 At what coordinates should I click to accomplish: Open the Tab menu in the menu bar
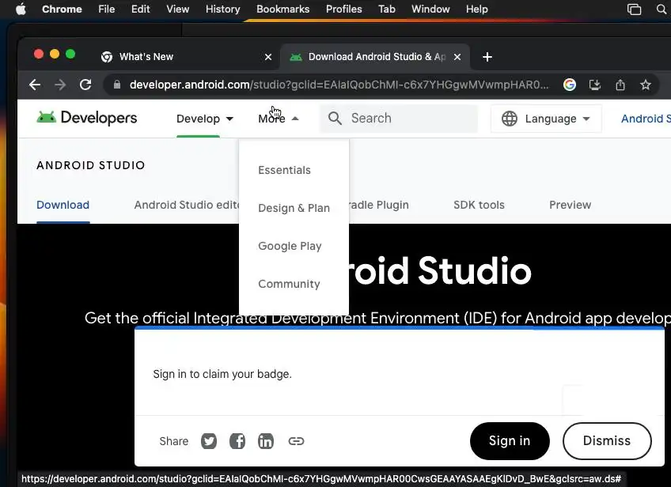pos(387,9)
